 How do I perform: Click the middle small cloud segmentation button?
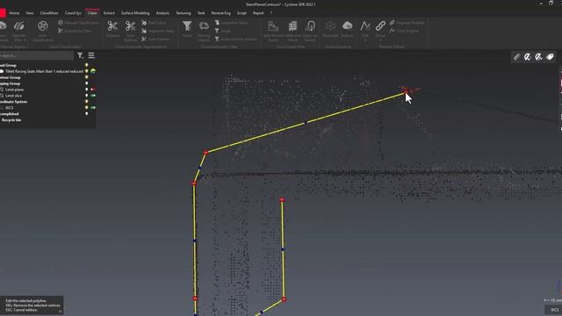tap(158, 31)
